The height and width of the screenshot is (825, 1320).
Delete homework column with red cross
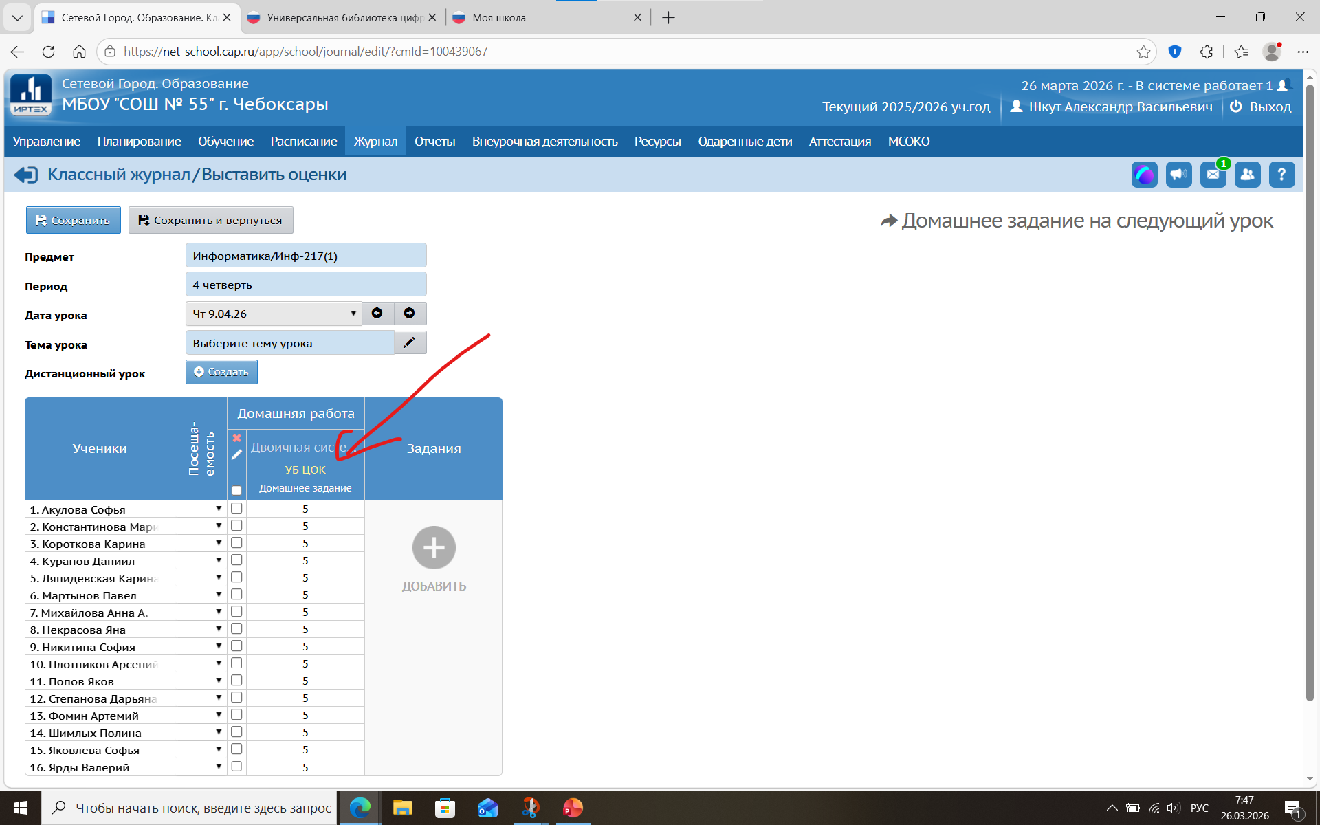236,438
